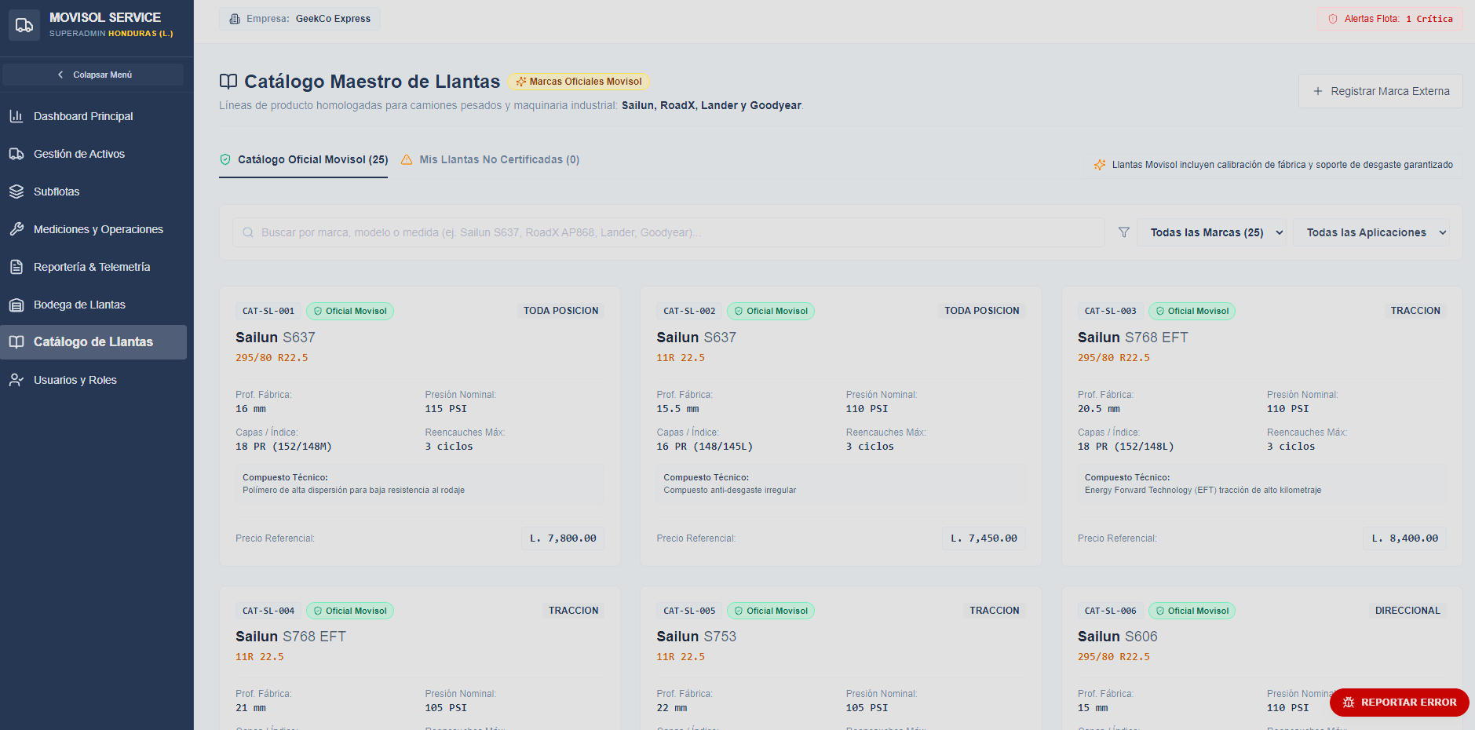
Task: Click the bug icon on Reportar Error
Action: (x=1349, y=703)
